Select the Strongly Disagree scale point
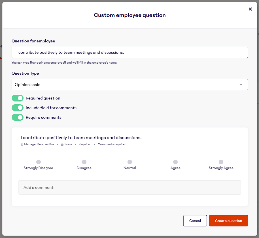259x238 pixels. click(39, 162)
